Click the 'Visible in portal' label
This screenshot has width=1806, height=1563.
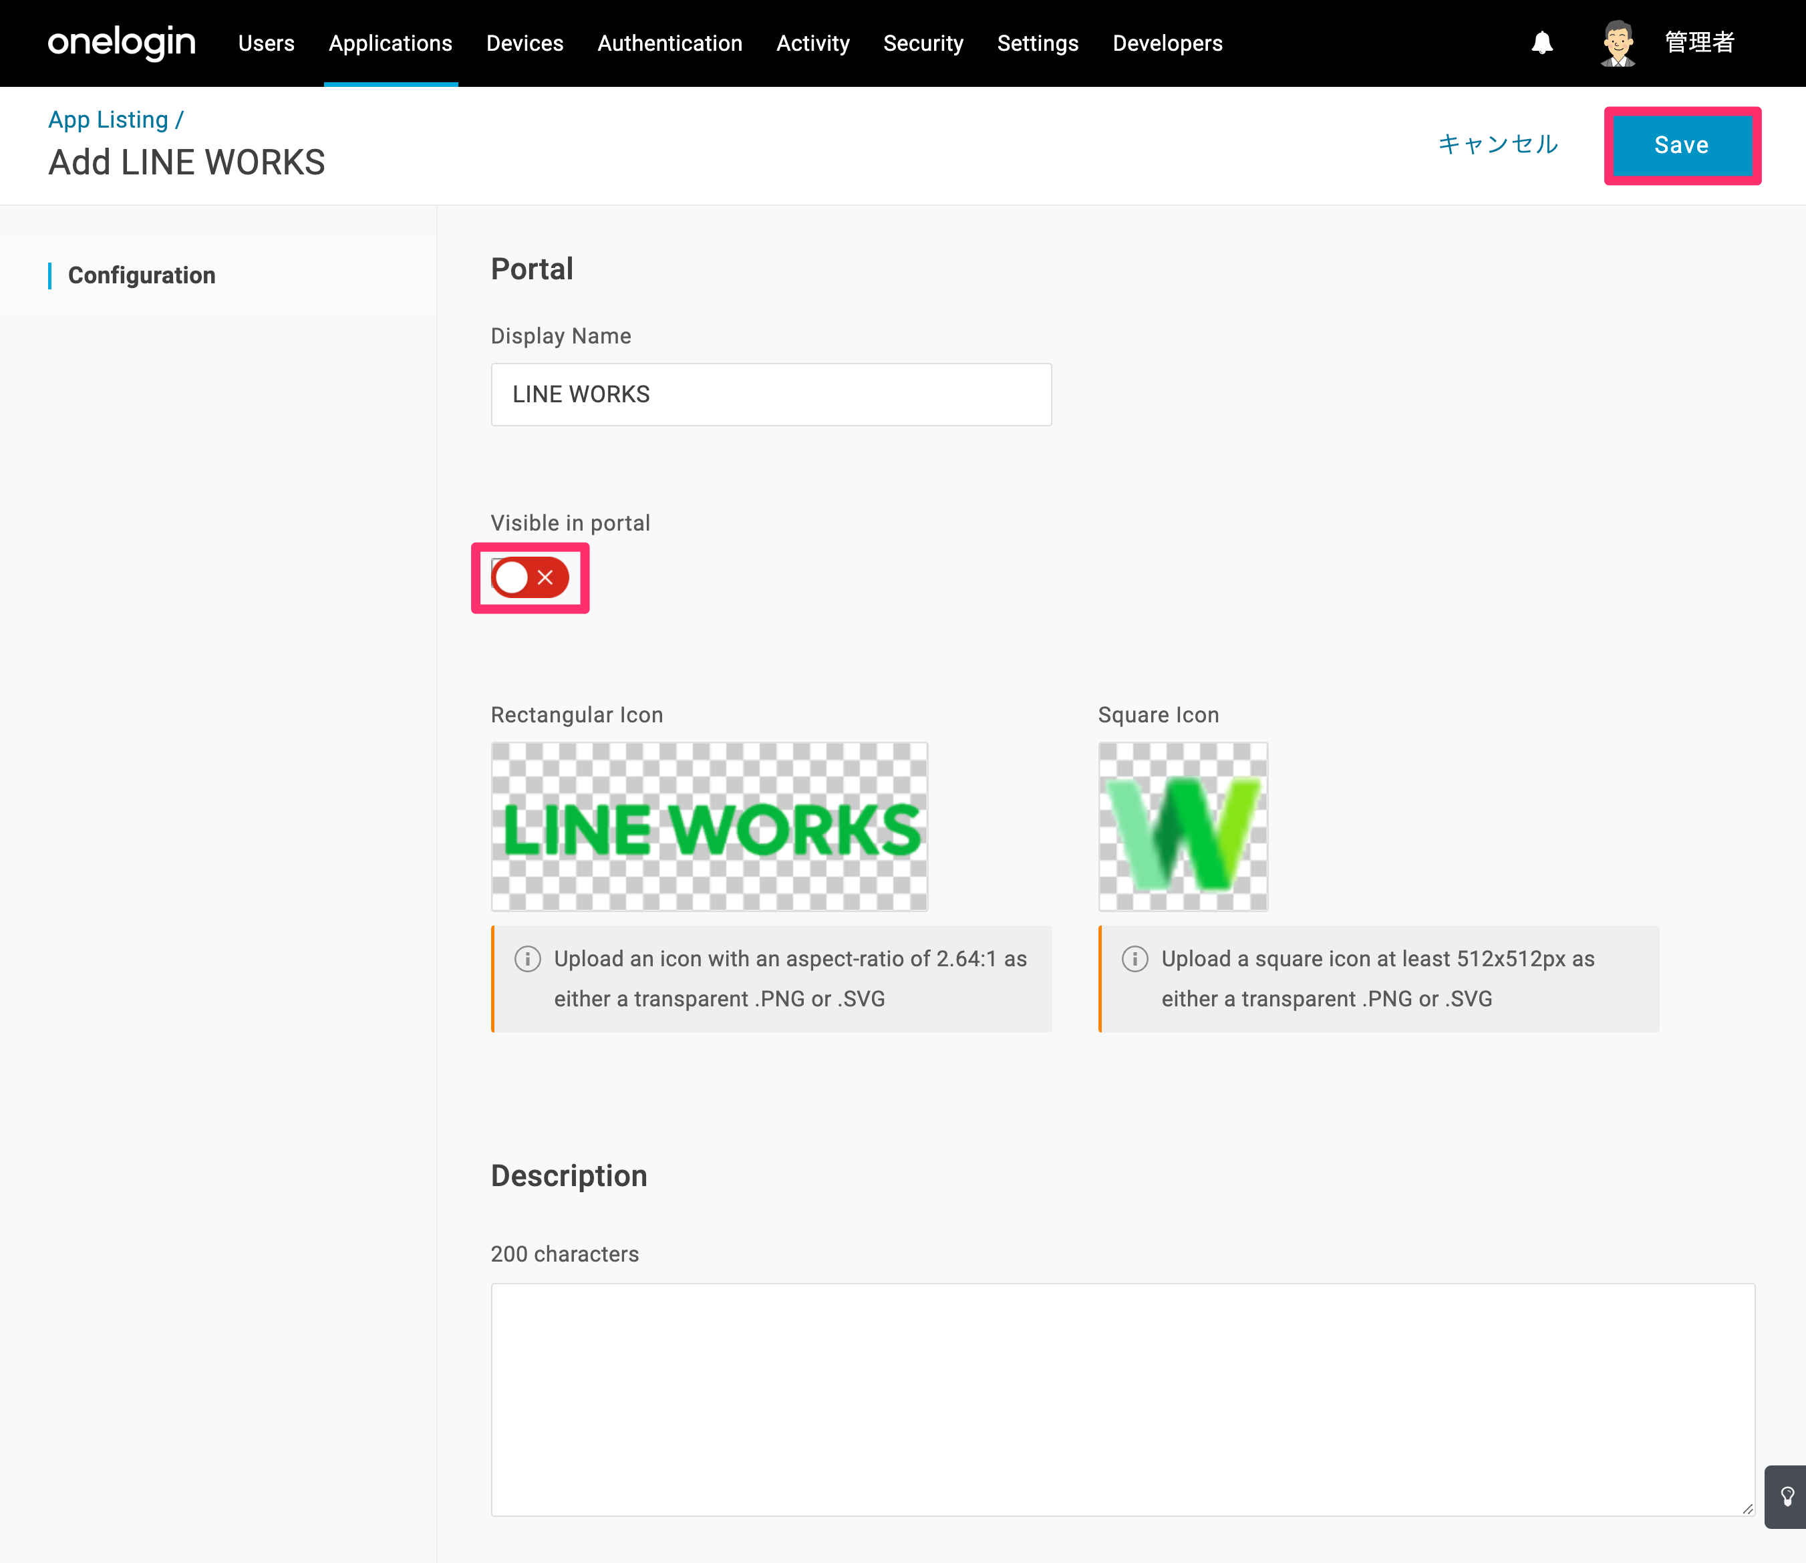(x=571, y=523)
